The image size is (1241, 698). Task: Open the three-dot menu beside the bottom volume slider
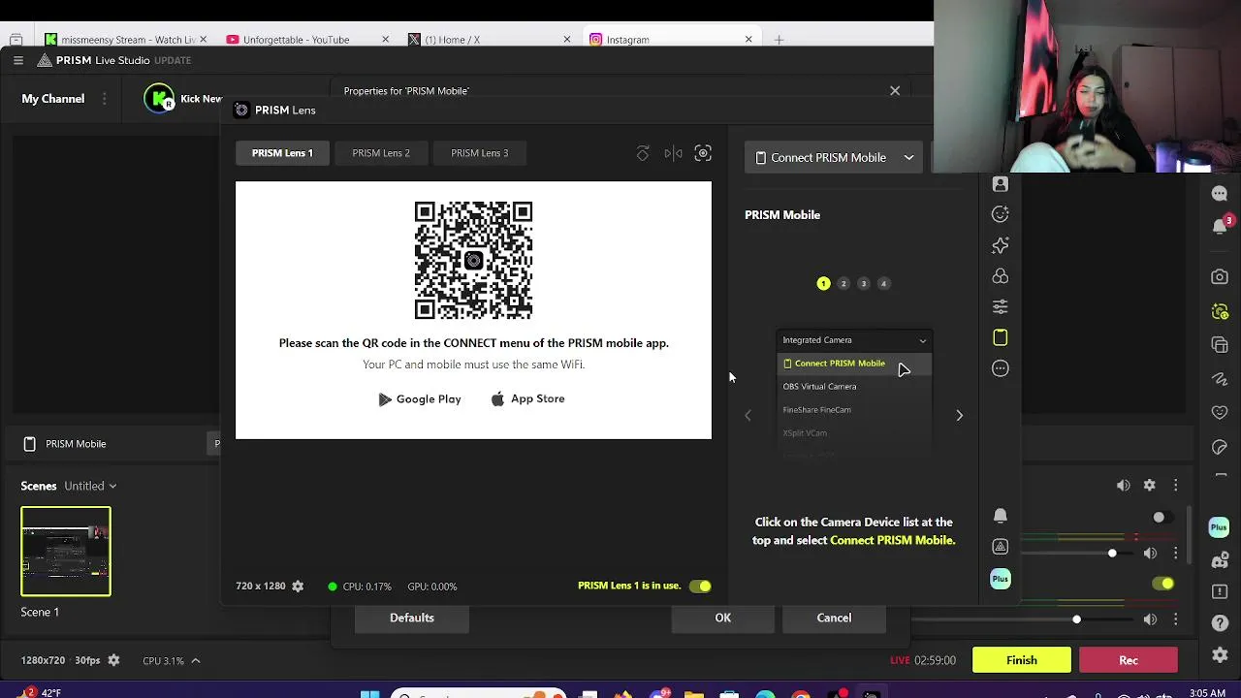1175,619
